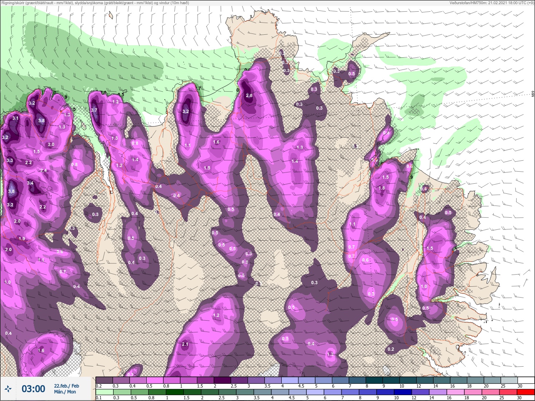This screenshot has width=535, height=401.
Task: Click the palest green 0.1 legend swatch
Action: tap(104, 392)
